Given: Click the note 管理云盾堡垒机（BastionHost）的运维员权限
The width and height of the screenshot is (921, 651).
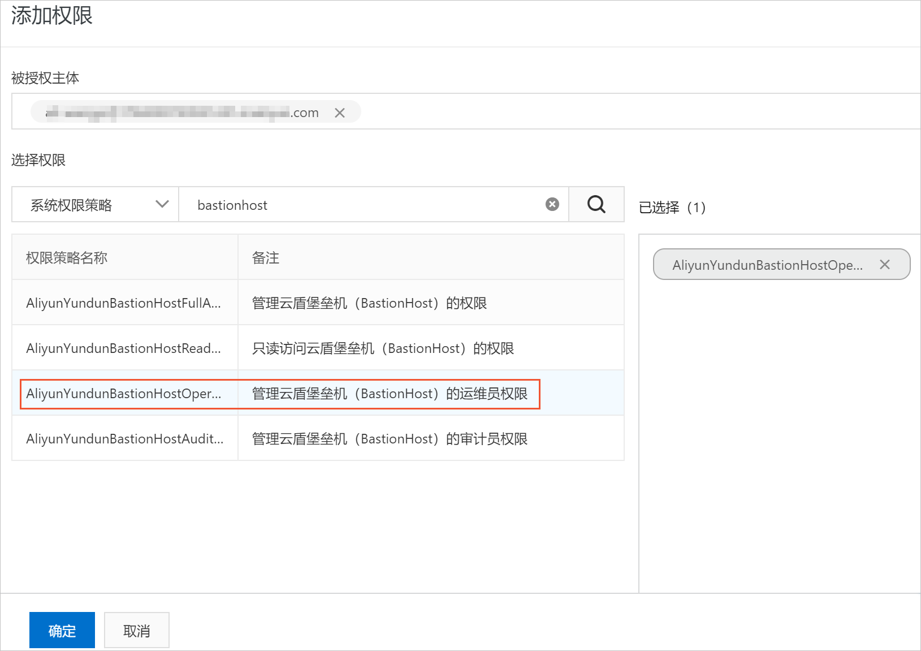Looking at the screenshot, I should [x=390, y=394].
